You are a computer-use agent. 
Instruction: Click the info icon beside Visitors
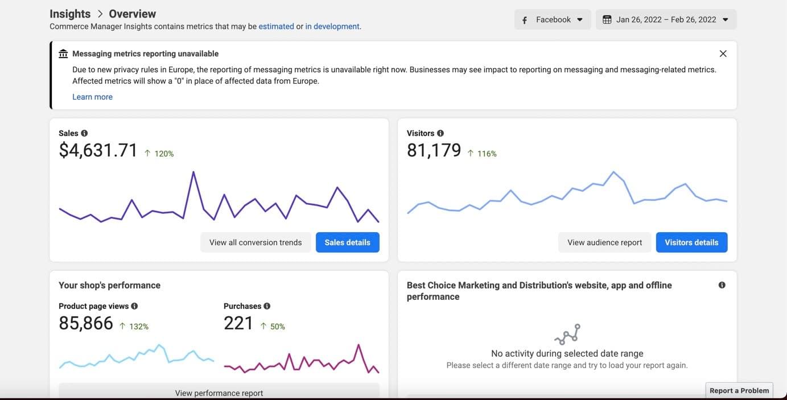440,133
